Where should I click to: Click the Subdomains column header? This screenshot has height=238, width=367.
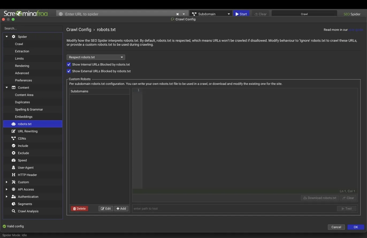pyautogui.click(x=100, y=91)
